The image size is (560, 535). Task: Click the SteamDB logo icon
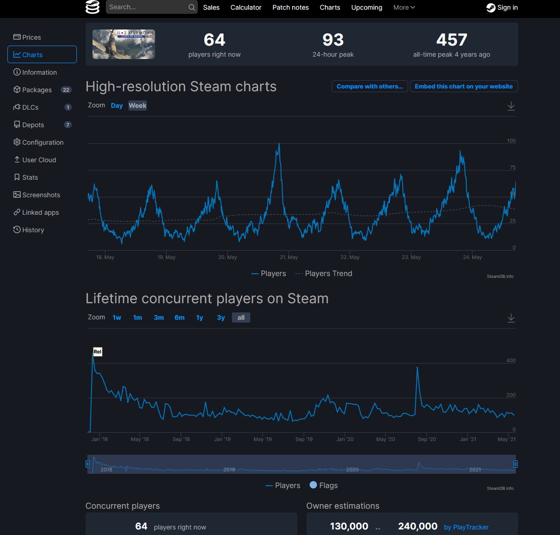92,7
